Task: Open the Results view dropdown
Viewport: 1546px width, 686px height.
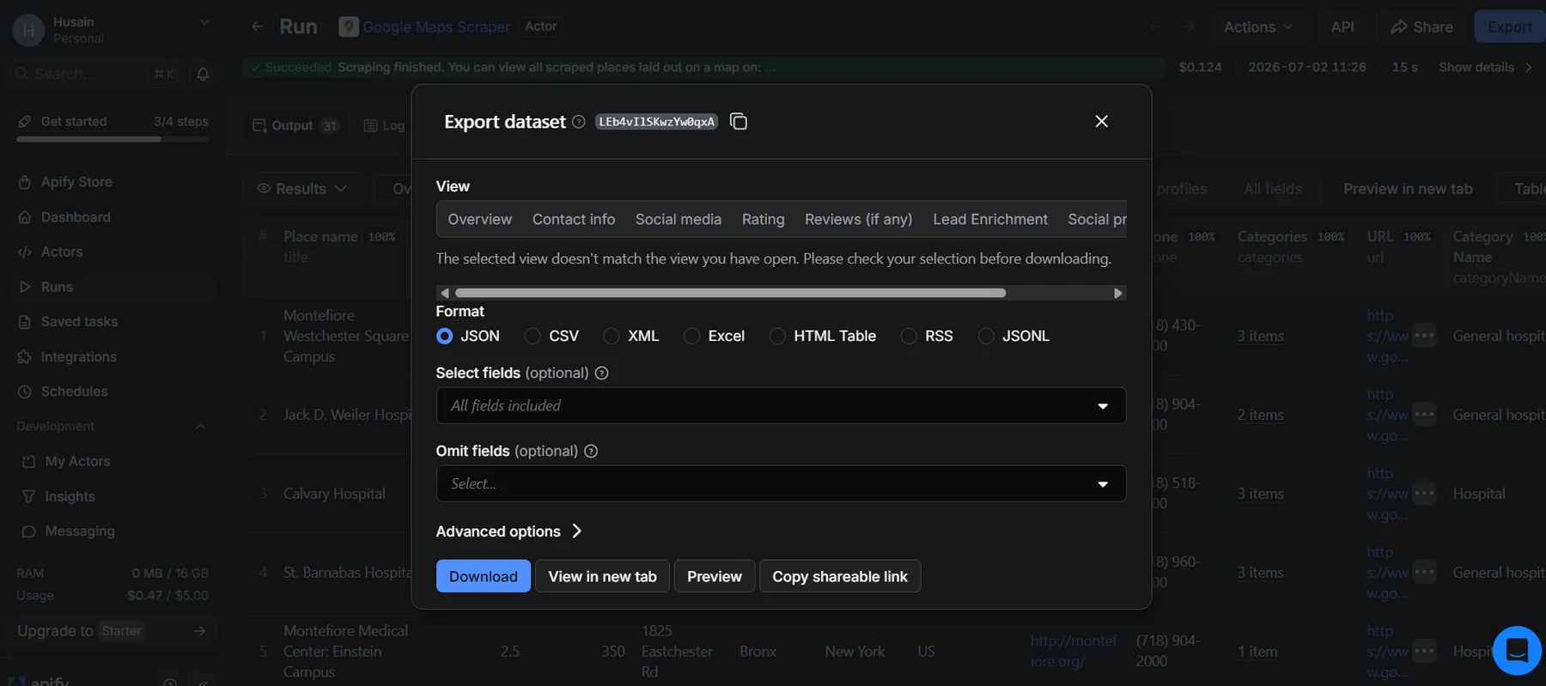Action: pos(302,189)
